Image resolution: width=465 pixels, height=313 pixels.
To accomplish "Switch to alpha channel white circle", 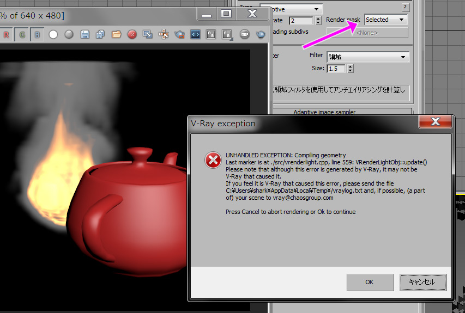I will point(53,34).
